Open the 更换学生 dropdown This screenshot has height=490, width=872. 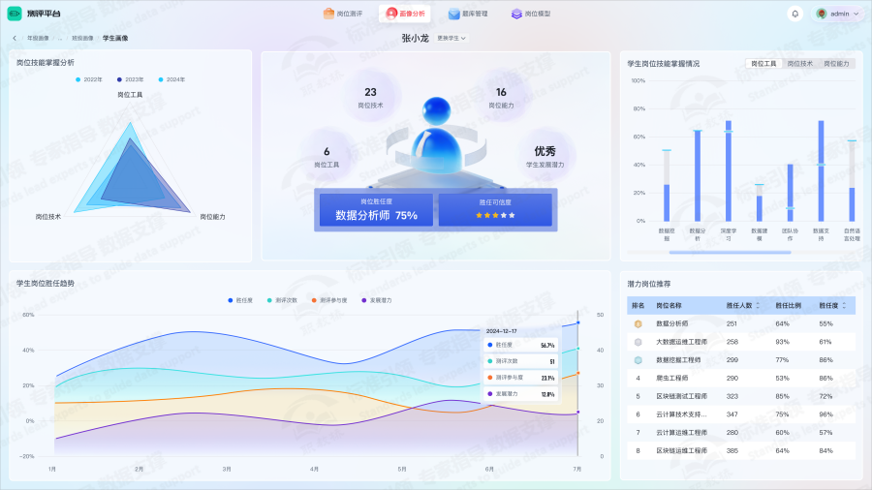pyautogui.click(x=452, y=38)
